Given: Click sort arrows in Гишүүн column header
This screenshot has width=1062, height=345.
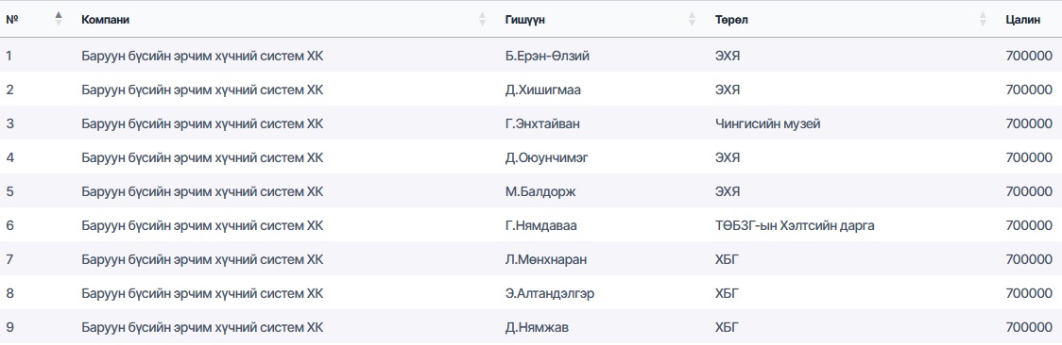Looking at the screenshot, I should click(693, 20).
